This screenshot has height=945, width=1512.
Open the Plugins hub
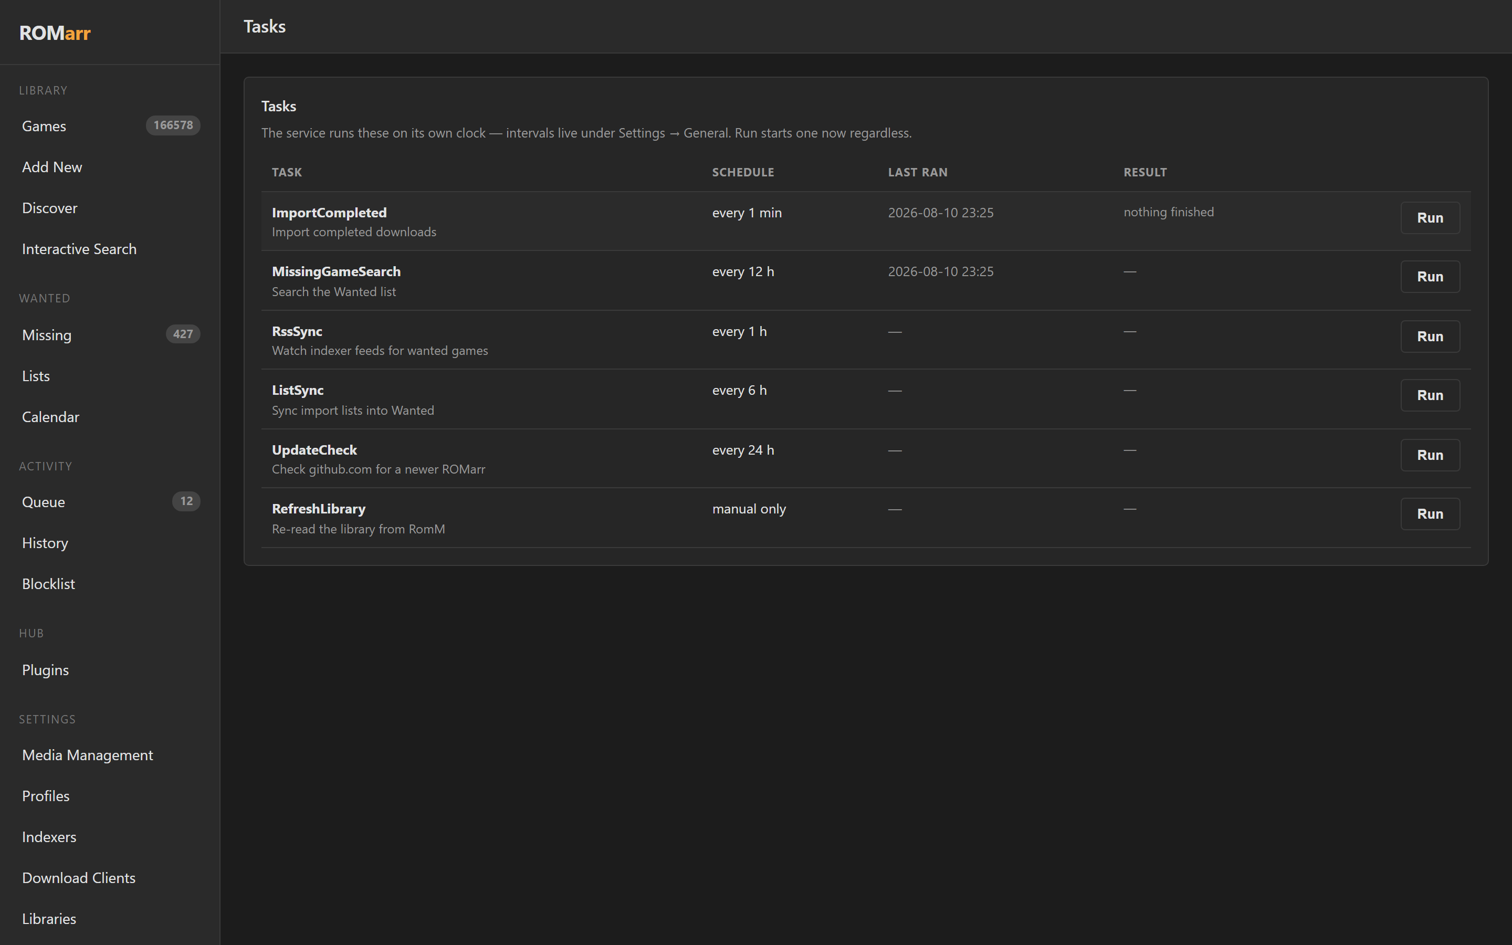tap(45, 669)
